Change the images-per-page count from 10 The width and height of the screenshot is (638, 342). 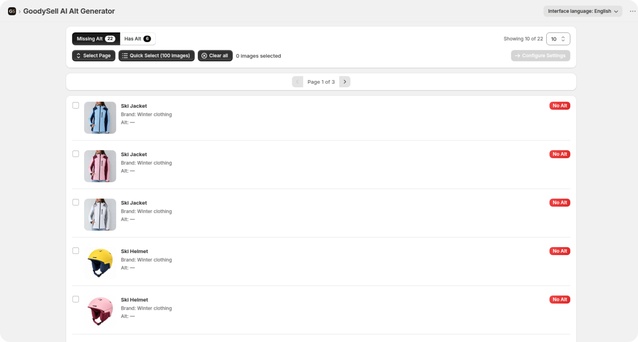point(558,39)
